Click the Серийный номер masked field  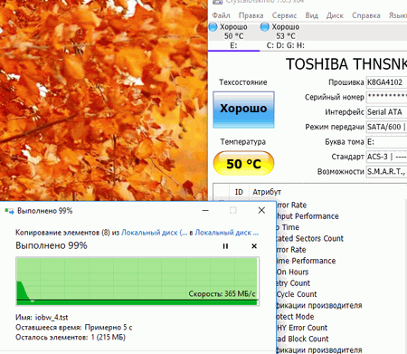point(386,97)
